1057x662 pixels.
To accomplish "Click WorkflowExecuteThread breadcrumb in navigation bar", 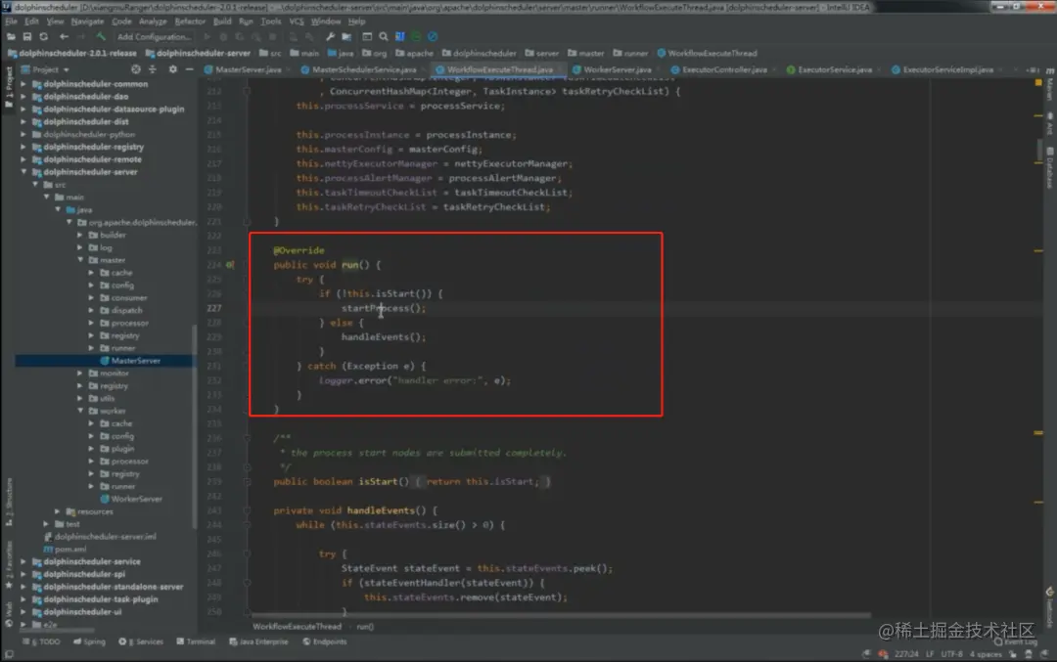I will 708,53.
